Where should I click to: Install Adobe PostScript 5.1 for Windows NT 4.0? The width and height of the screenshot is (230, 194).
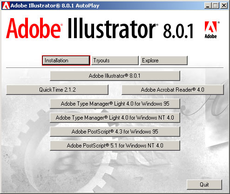115,146
